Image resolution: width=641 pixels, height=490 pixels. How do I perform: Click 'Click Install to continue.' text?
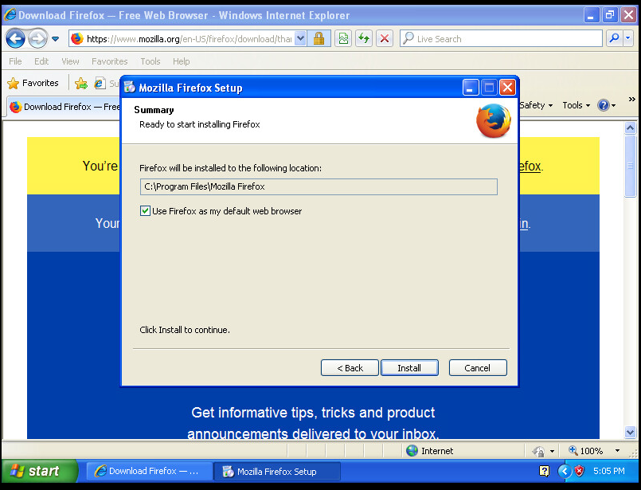point(185,330)
